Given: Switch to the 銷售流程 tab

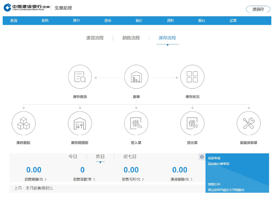Looking at the screenshot, I should pyautogui.click(x=131, y=38).
